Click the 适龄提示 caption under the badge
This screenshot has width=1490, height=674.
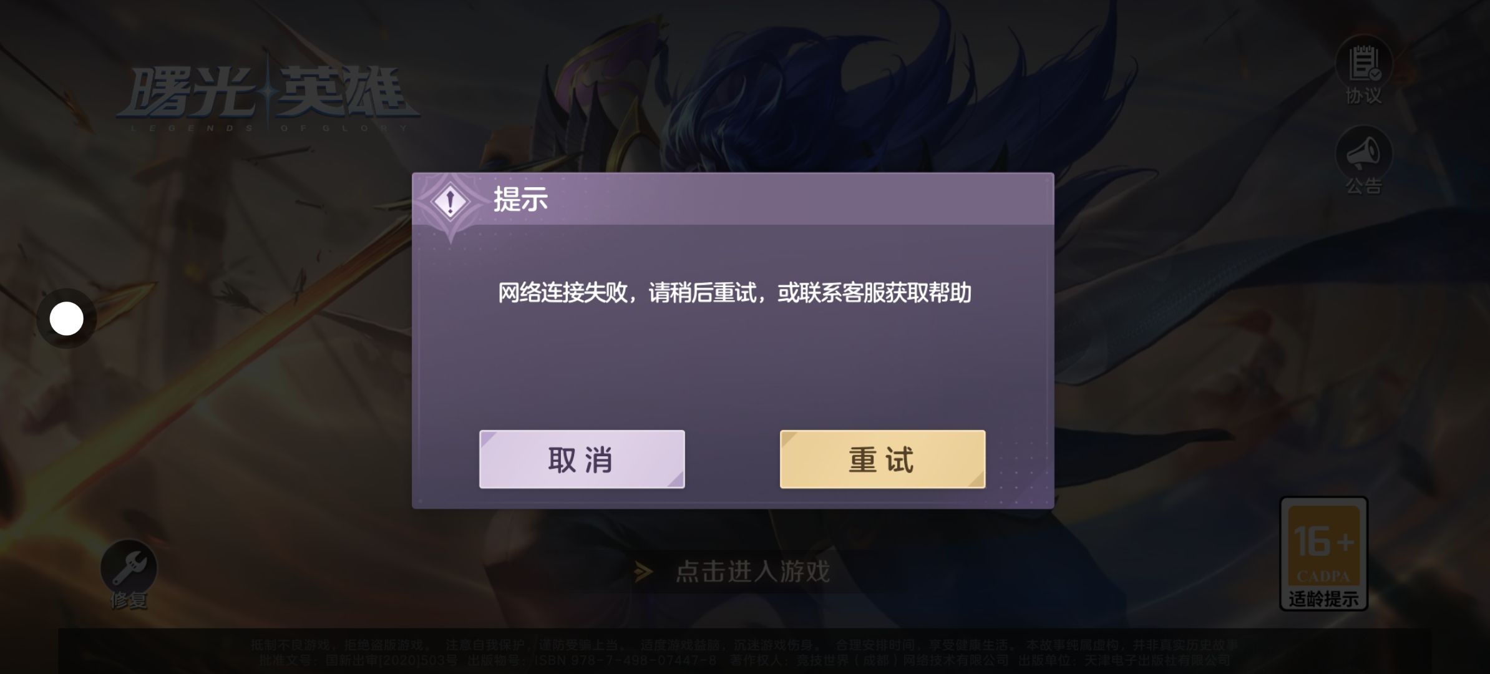click(1324, 599)
